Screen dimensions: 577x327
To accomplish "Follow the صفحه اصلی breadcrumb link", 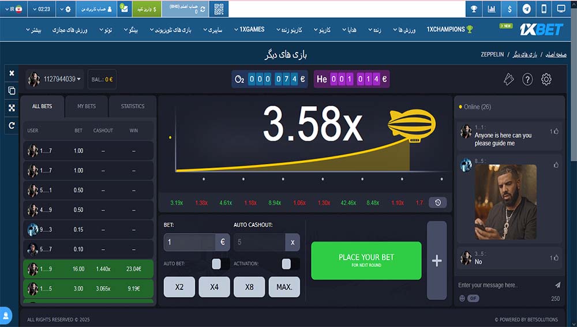I will point(556,54).
